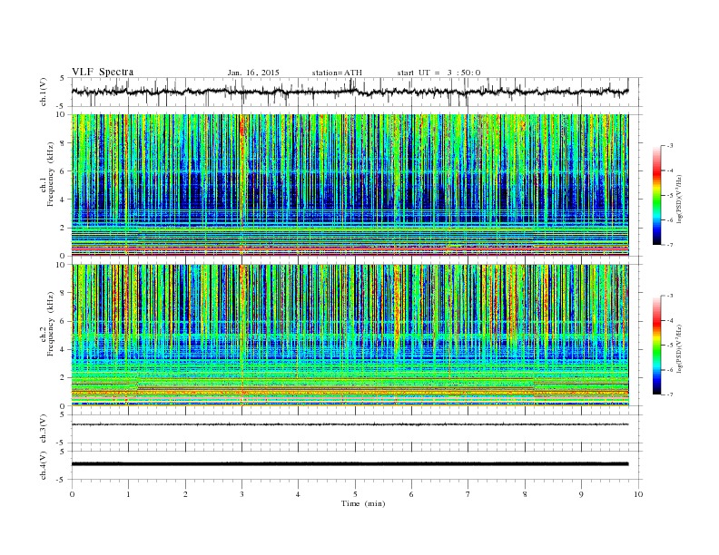Screen dimensions: 719x555
Task: Click the "8" kHz tick on ch.1 frequency axis
Action: pos(63,143)
